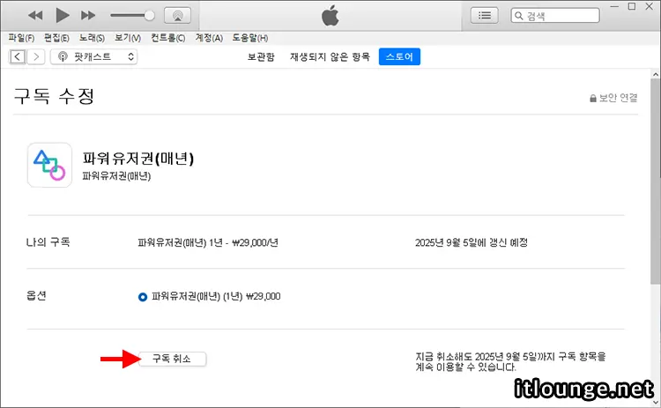
Task: Click the forward navigation arrow
Action: pyautogui.click(x=36, y=56)
